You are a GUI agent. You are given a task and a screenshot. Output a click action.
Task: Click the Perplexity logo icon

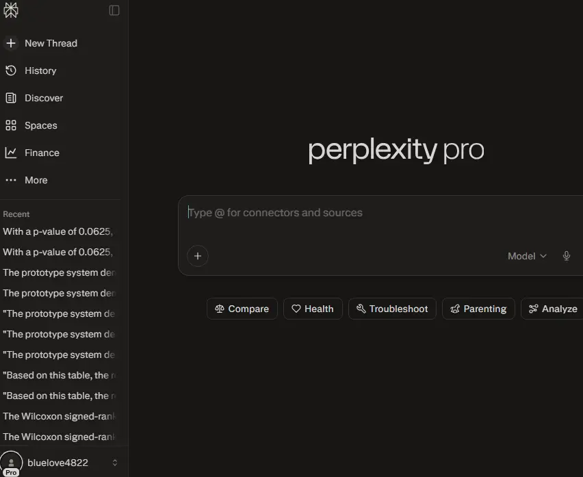(x=11, y=10)
